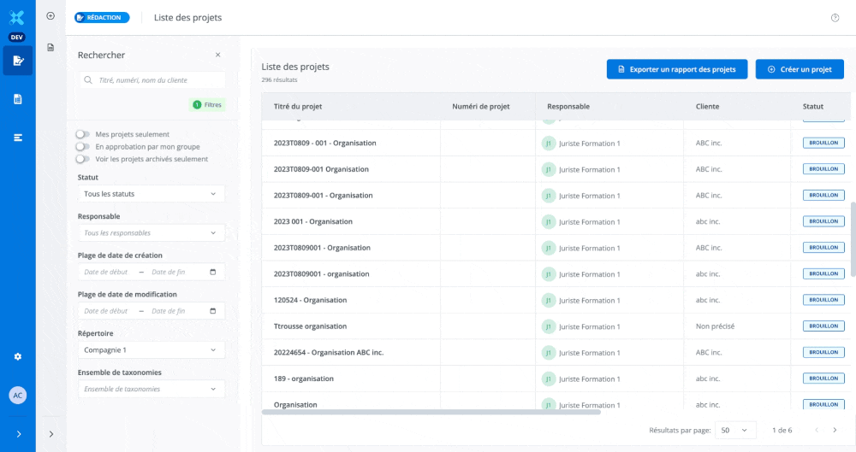This screenshot has width=856, height=452.
Task: Click "Exporter un rapport des projets" button
Action: (x=676, y=69)
